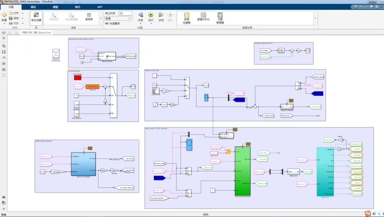Expand the 保存 dropdown arrow
This screenshot has width=384, height=217.
click(22, 18)
